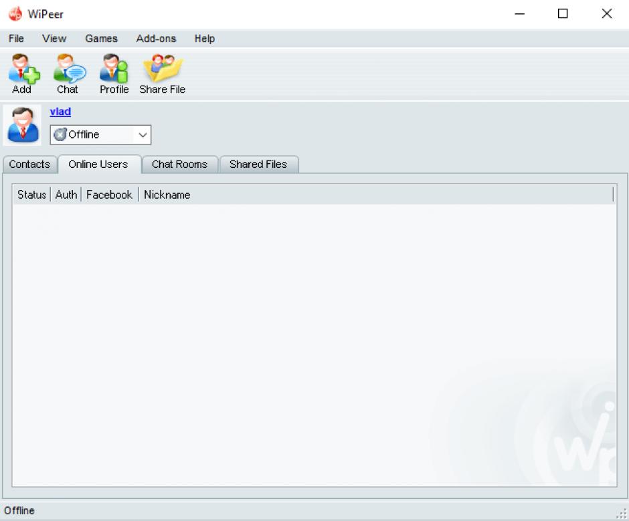Switch to the Chat Rooms tab

(180, 165)
